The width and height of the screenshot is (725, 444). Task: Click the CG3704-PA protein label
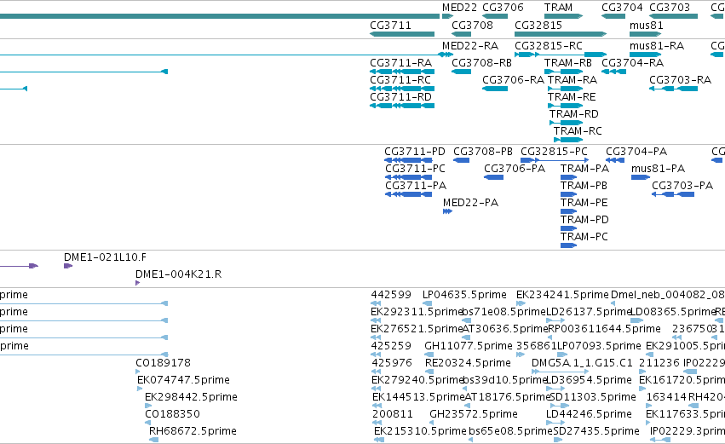[x=636, y=151]
